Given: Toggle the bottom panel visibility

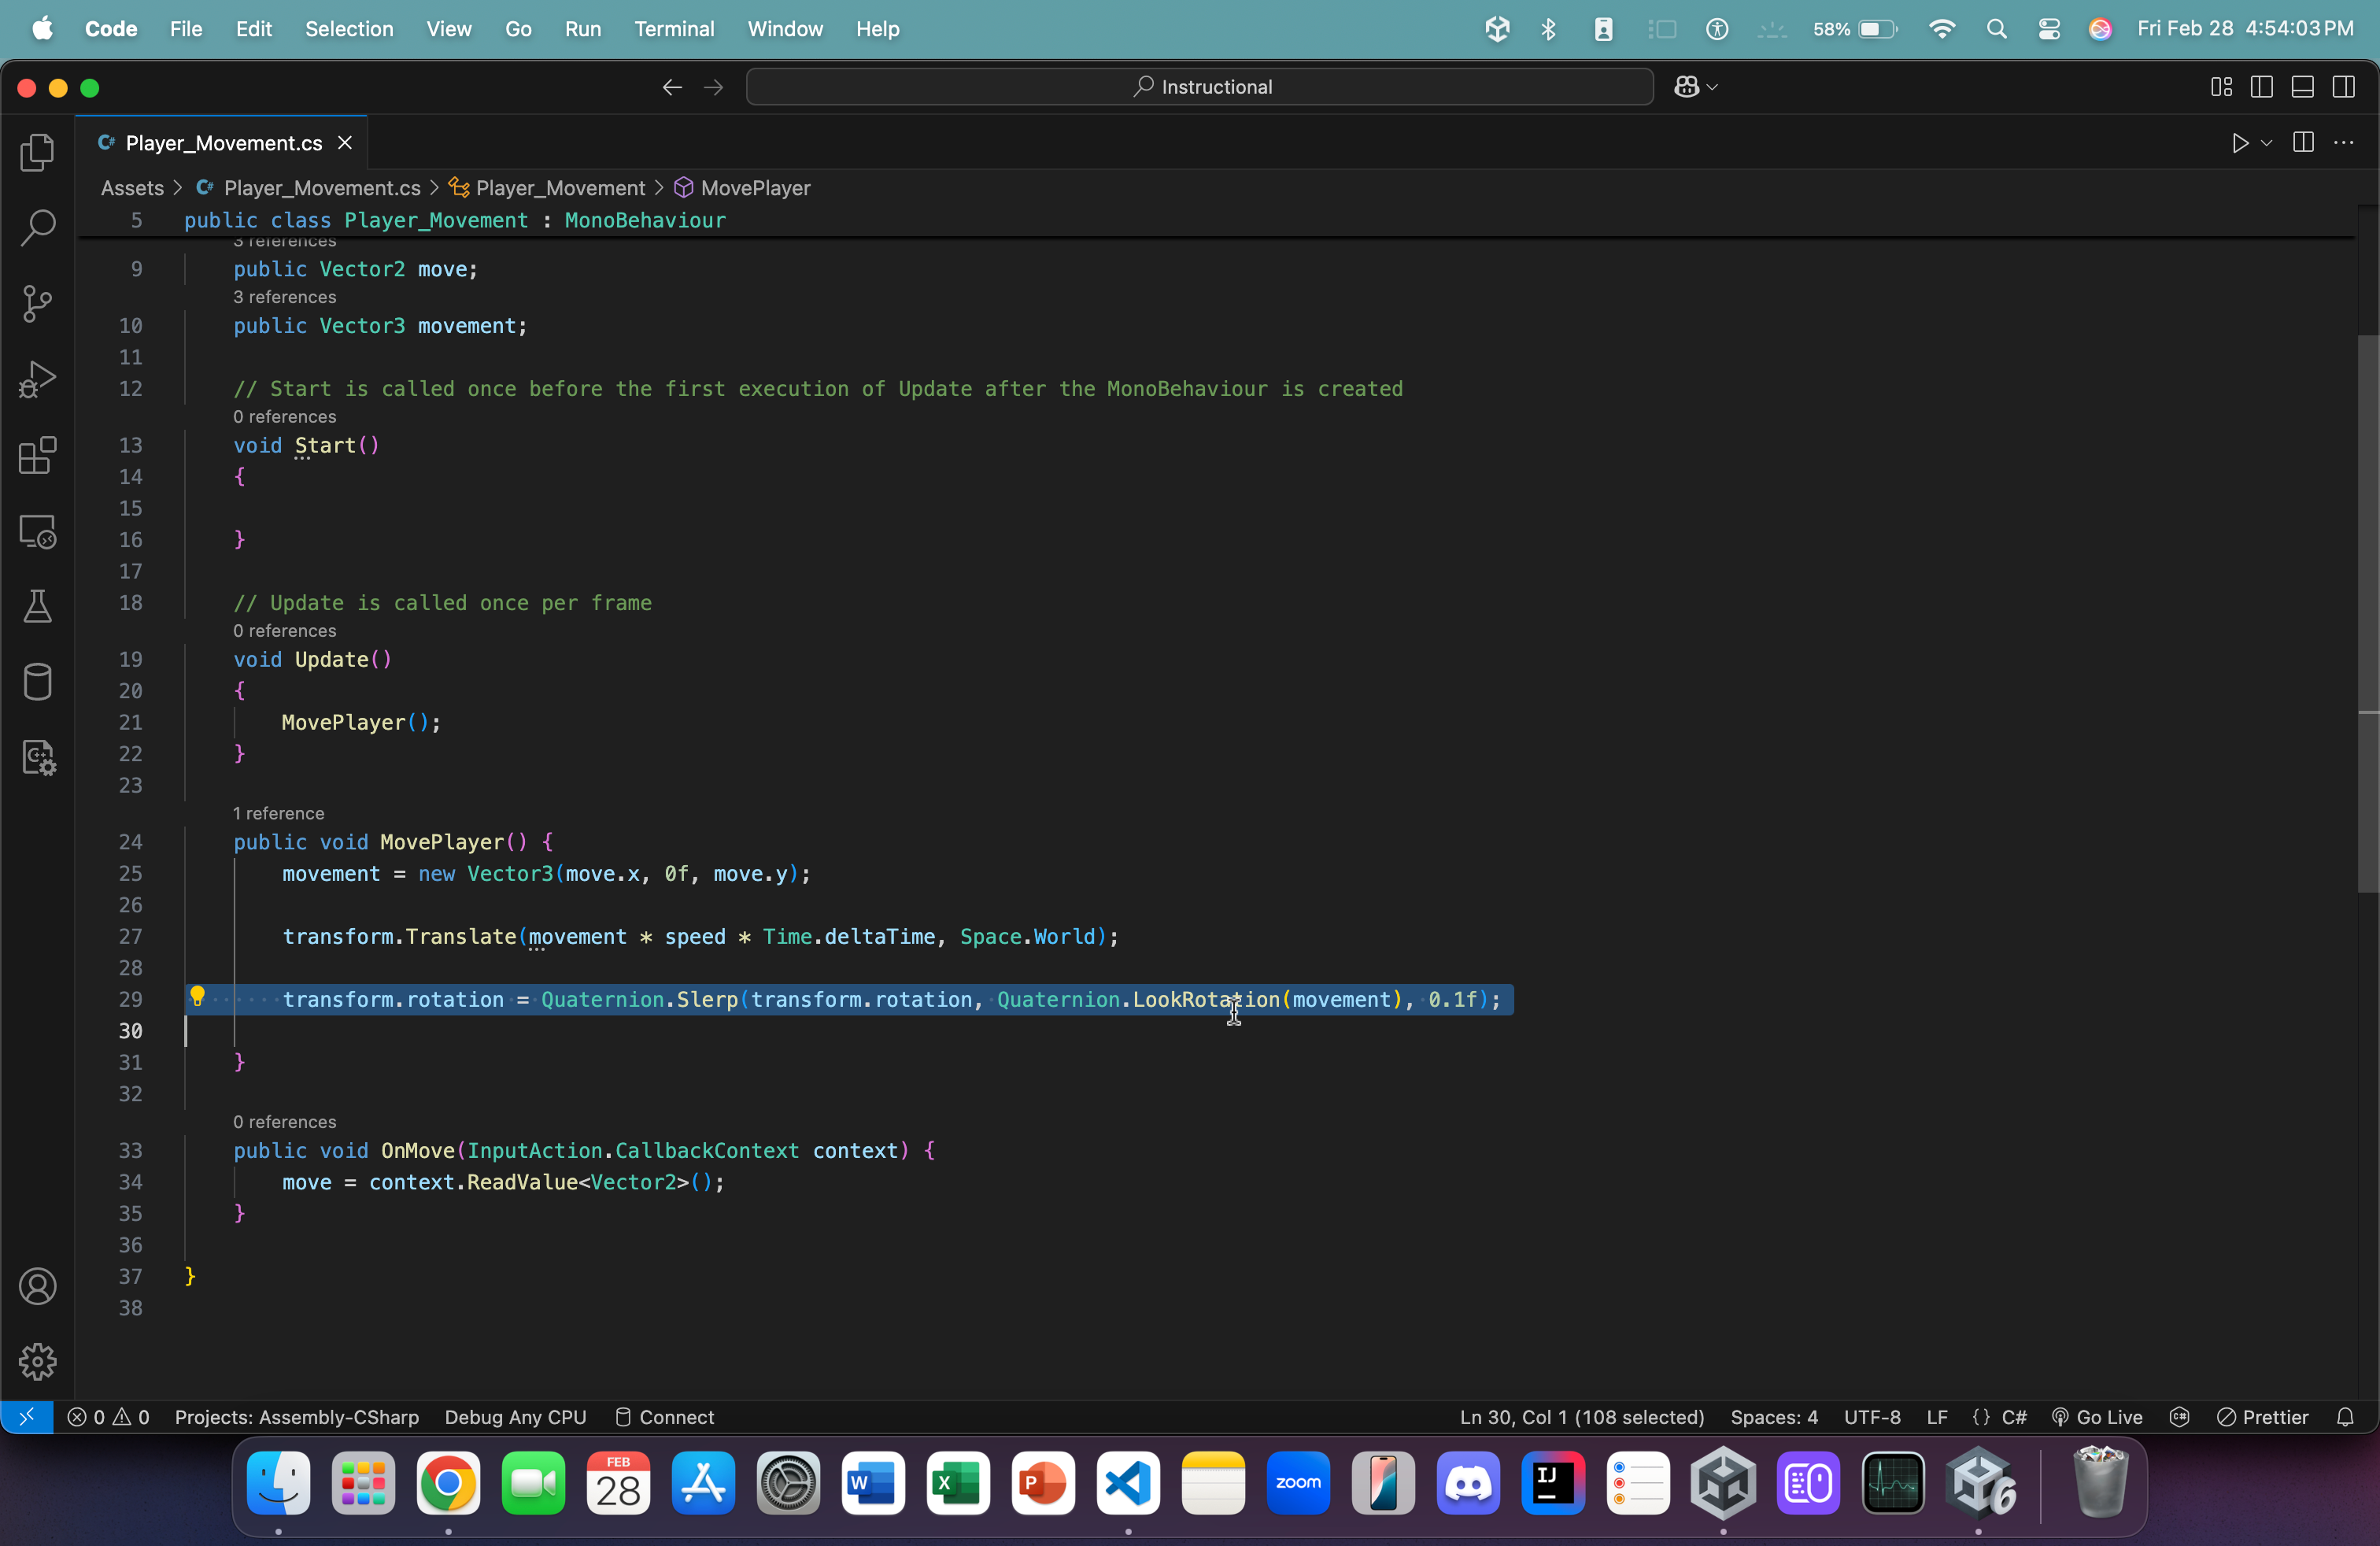Looking at the screenshot, I should click(2302, 87).
